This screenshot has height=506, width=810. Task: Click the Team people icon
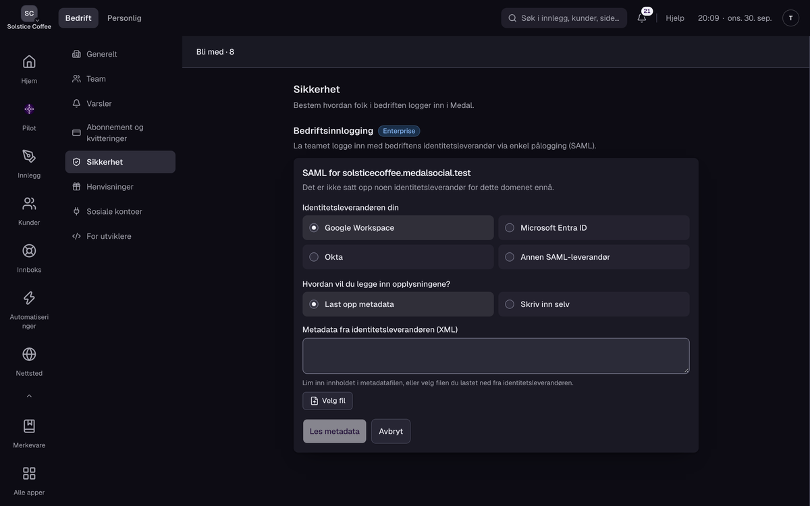coord(76,79)
